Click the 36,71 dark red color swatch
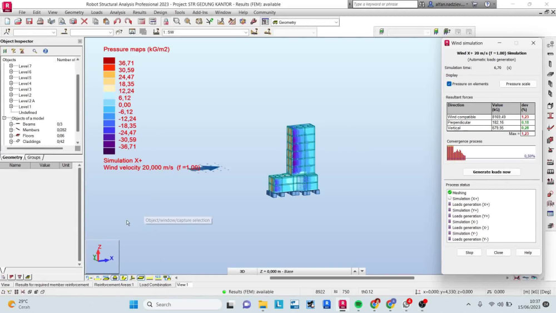This screenshot has width=556, height=313. click(109, 61)
